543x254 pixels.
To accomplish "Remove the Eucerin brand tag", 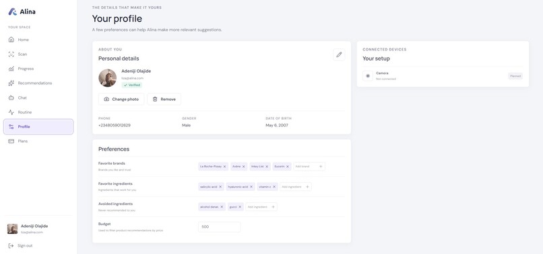I will click(288, 167).
